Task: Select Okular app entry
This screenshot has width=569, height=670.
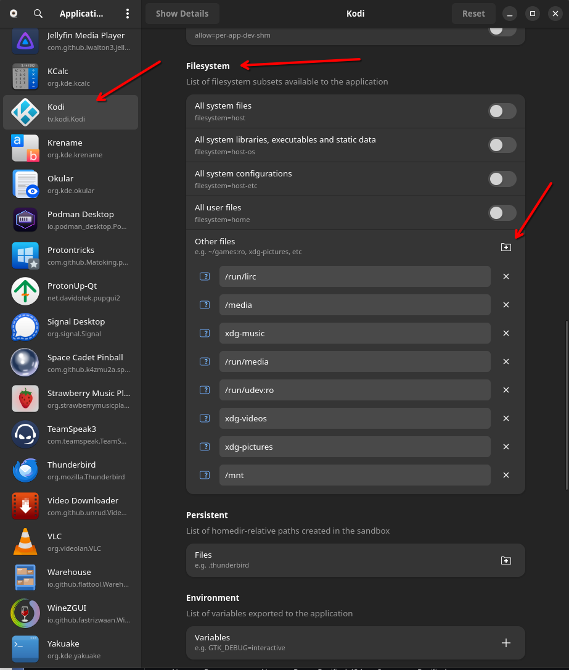Action: [70, 184]
